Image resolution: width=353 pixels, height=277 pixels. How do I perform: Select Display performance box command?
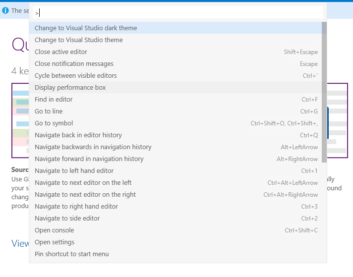(x=70, y=88)
